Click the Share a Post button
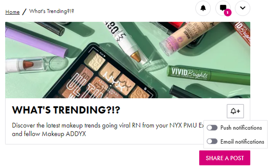 225,158
